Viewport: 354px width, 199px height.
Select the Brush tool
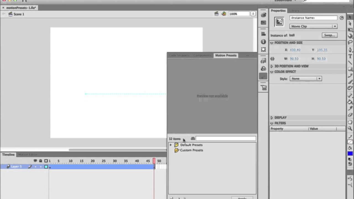350,82
